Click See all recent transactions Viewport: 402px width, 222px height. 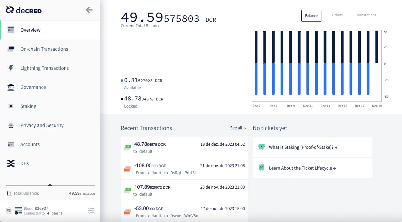tap(238, 128)
